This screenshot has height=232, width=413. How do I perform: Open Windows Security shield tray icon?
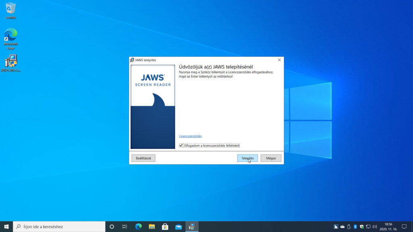[362, 226]
